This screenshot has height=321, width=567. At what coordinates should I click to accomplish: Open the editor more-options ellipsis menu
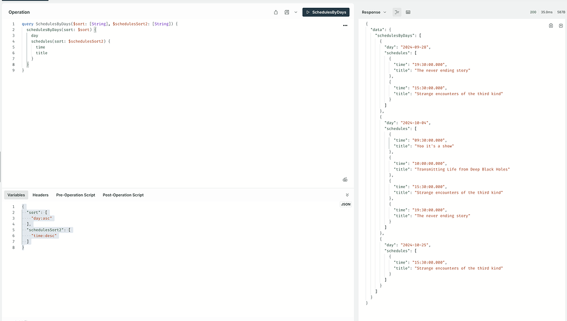tap(345, 25)
